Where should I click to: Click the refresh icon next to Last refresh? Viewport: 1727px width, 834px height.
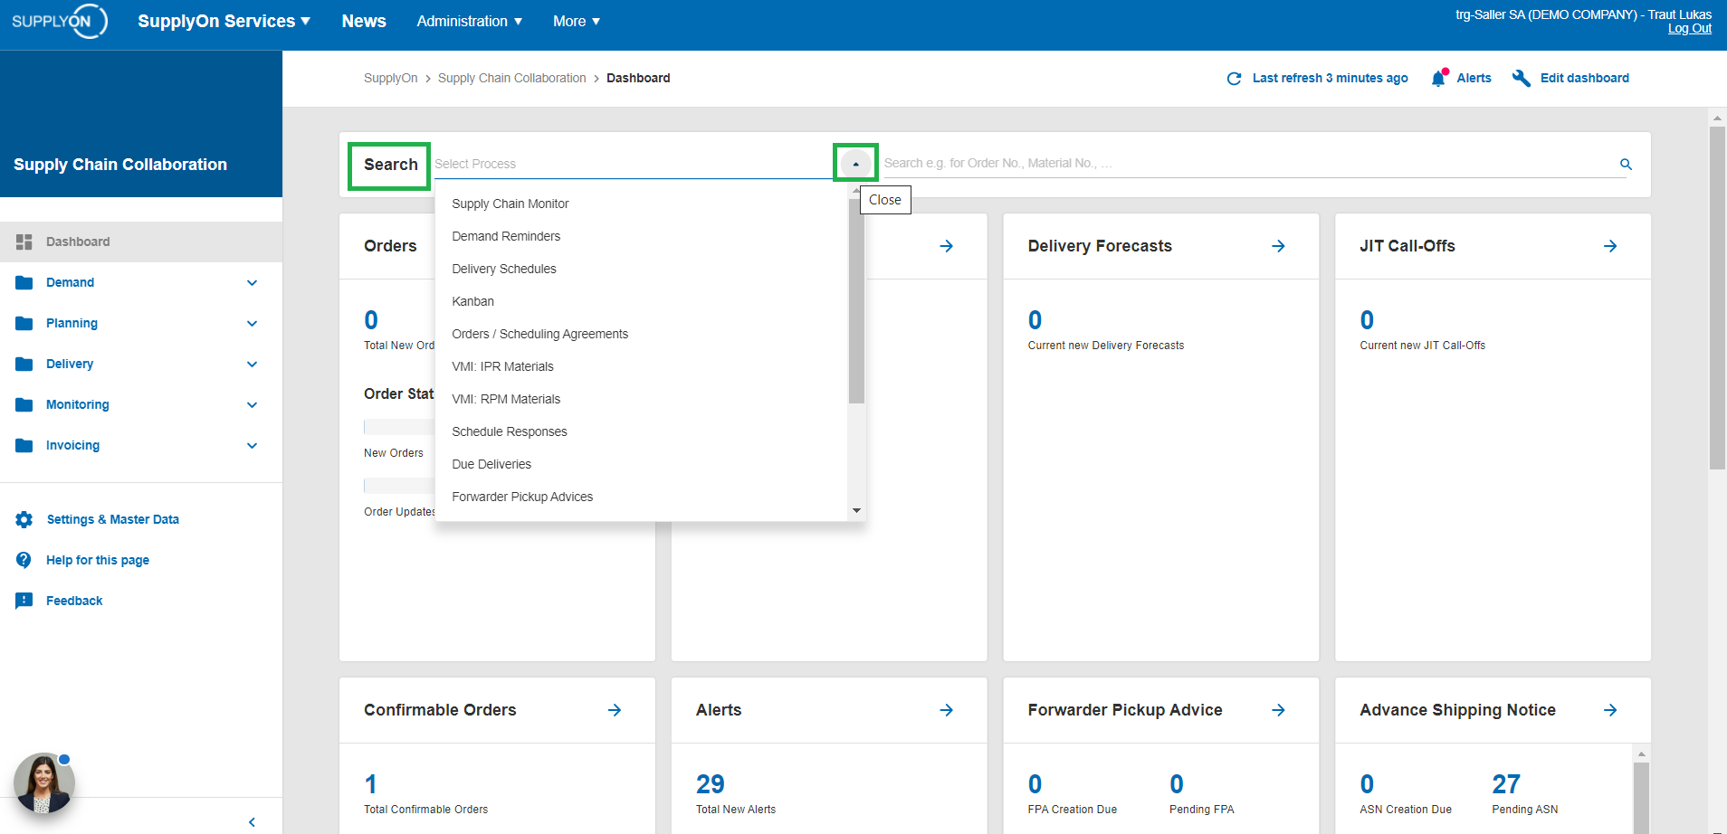[x=1234, y=79]
